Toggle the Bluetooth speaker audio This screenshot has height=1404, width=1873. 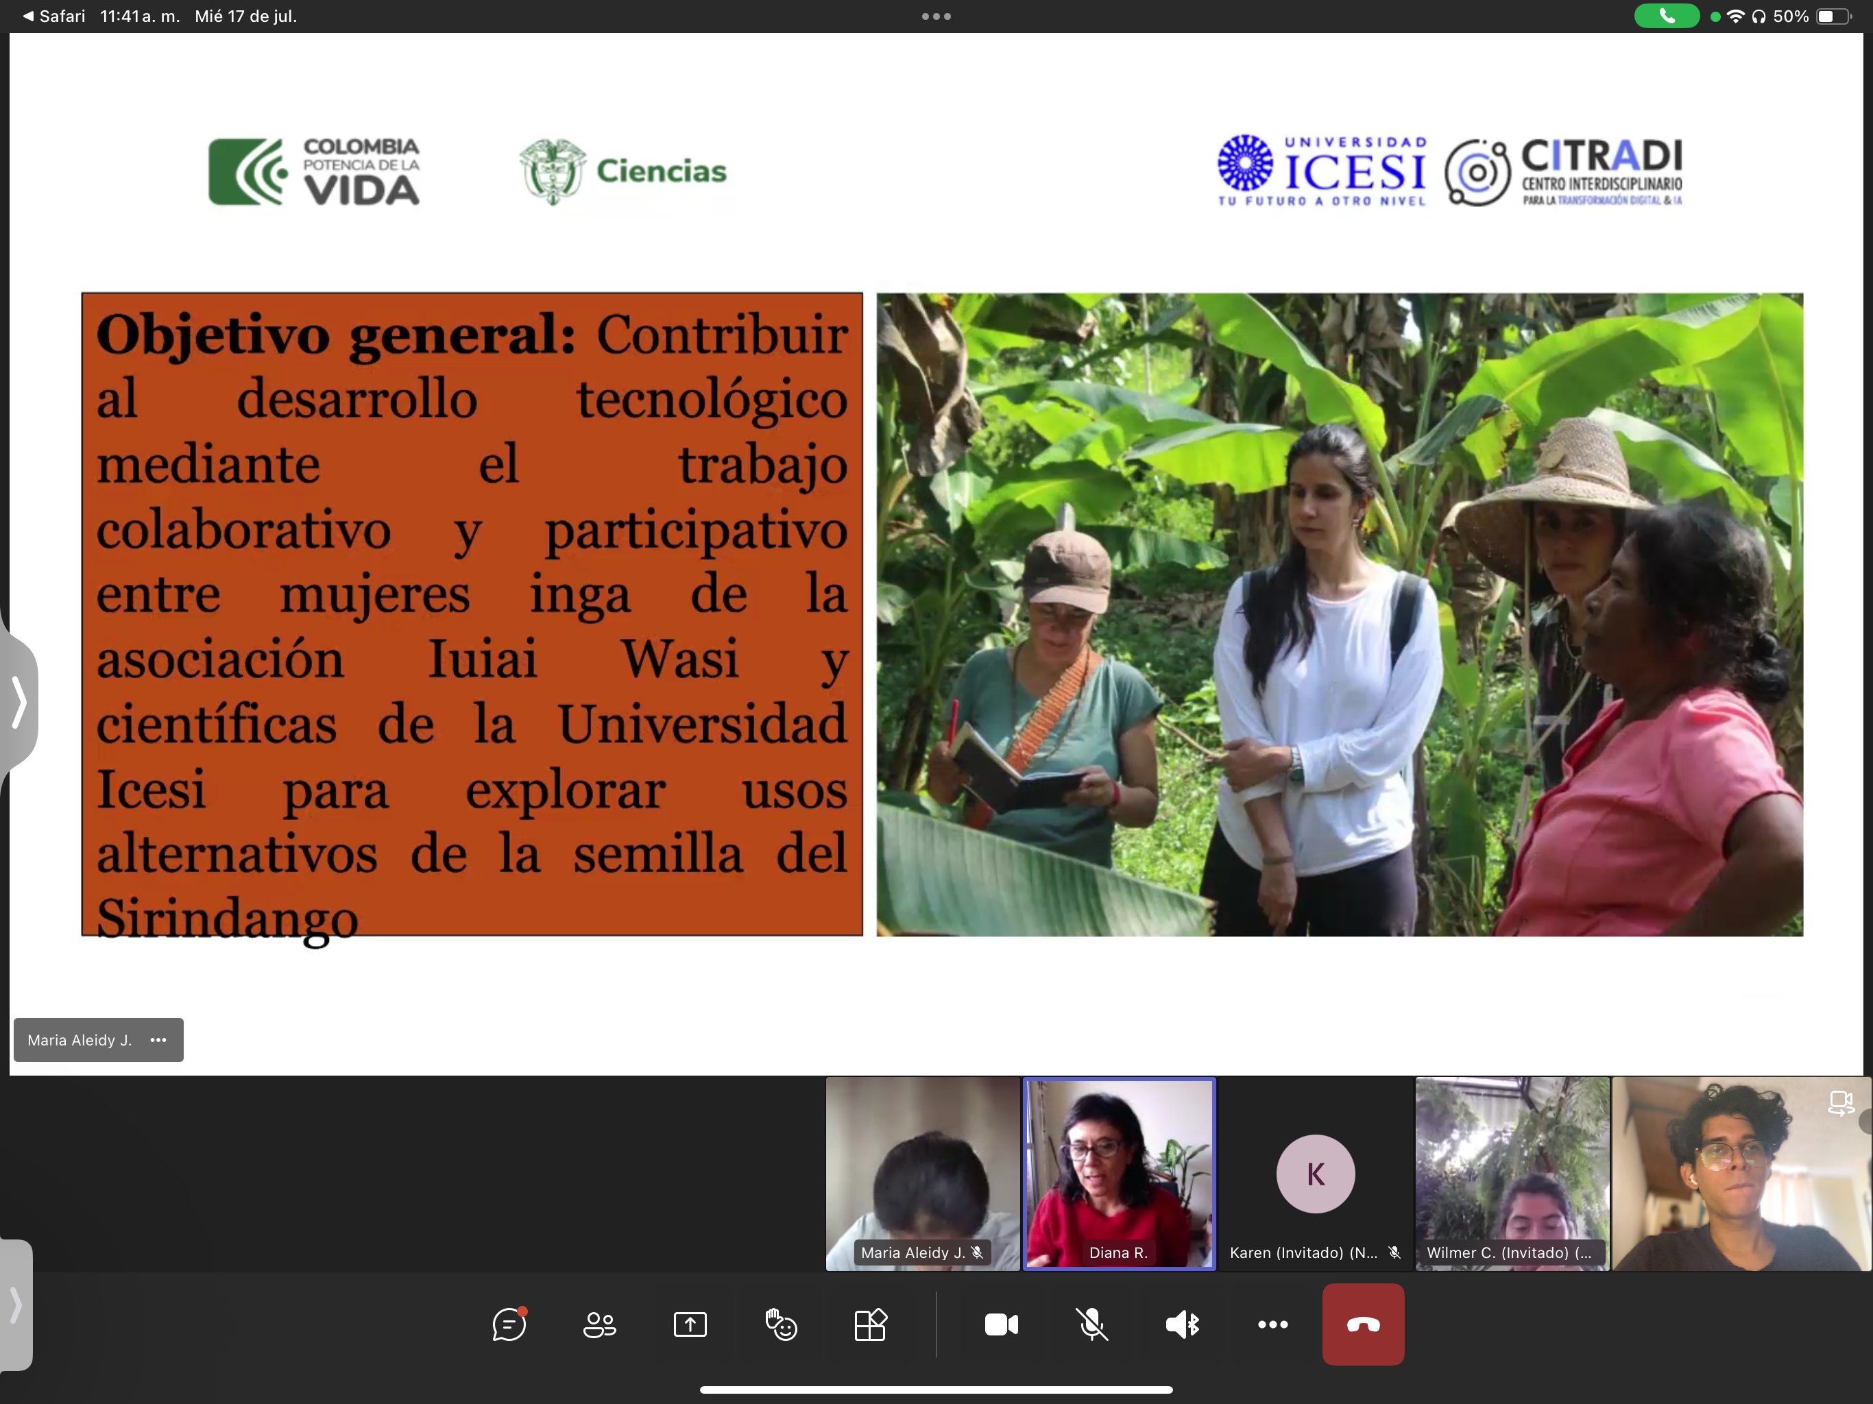[x=1183, y=1325]
